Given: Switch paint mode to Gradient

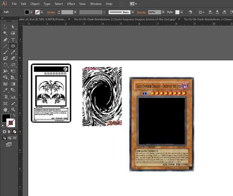Looking at the screenshot, I should 9,132.
